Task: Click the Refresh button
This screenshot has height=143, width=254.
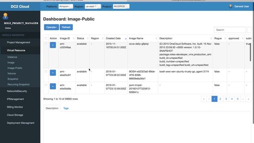Action: pos(66,27)
